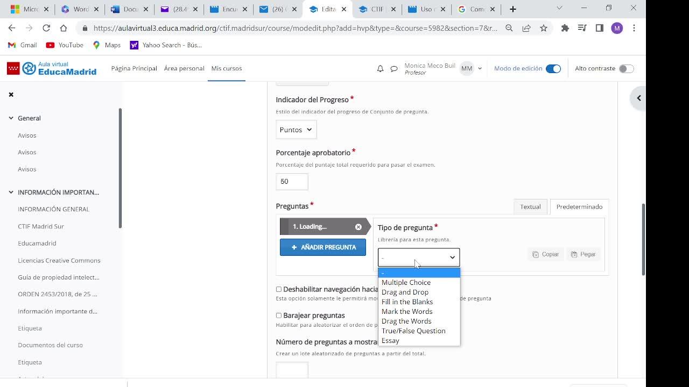
Task: Toggle Alto contraste switch
Action: 627,69
